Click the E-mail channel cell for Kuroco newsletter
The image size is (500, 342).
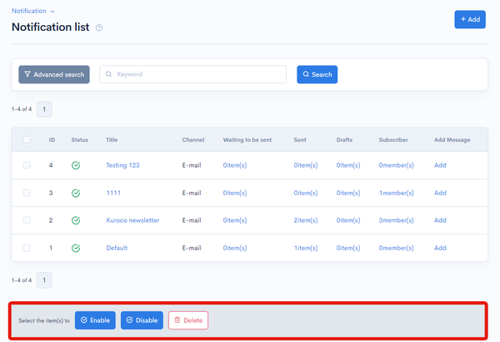[192, 220]
